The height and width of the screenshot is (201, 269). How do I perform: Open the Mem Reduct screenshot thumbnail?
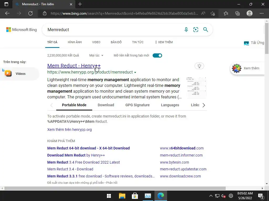pyautogui.click(x=196, y=87)
